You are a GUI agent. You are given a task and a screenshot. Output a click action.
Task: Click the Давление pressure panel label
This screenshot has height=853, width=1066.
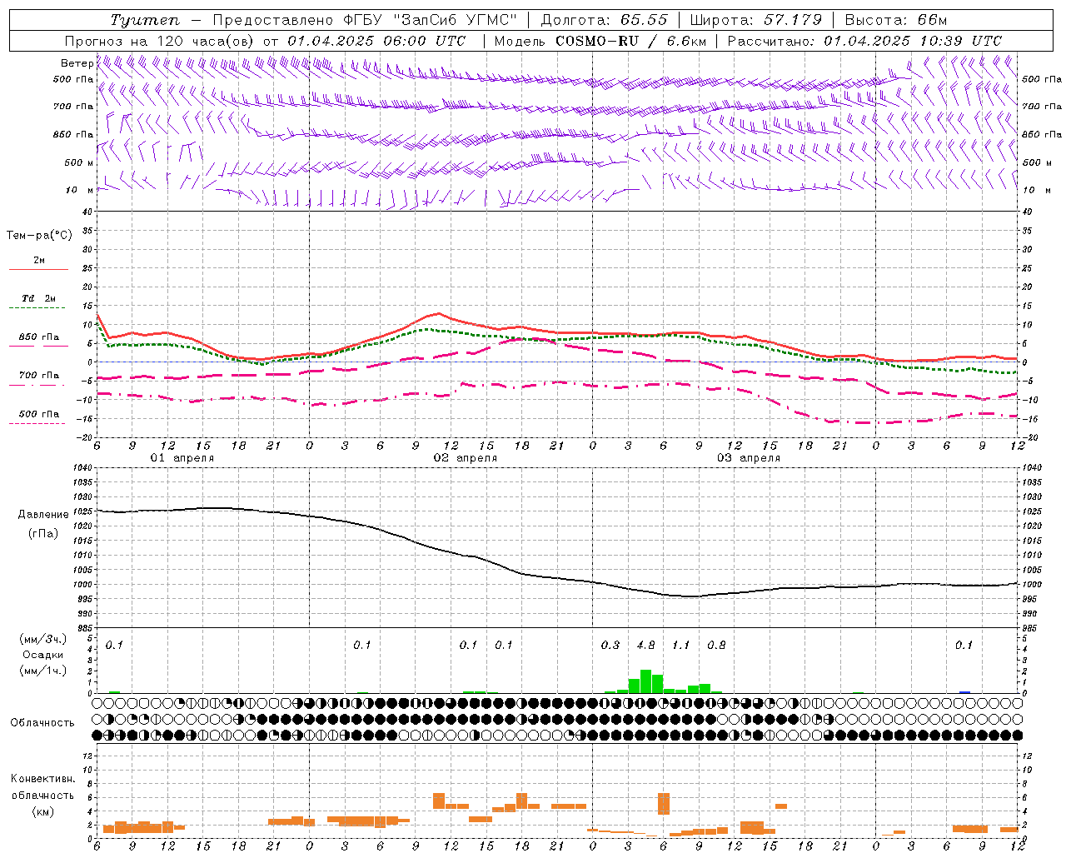point(43,515)
